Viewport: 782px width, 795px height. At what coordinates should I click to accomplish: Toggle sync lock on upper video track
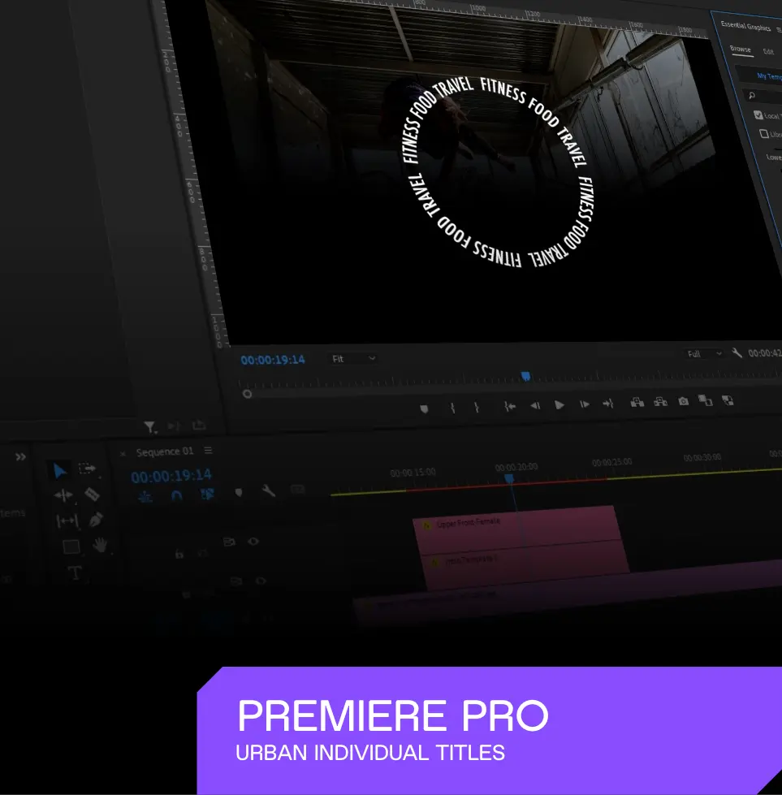coord(229,542)
